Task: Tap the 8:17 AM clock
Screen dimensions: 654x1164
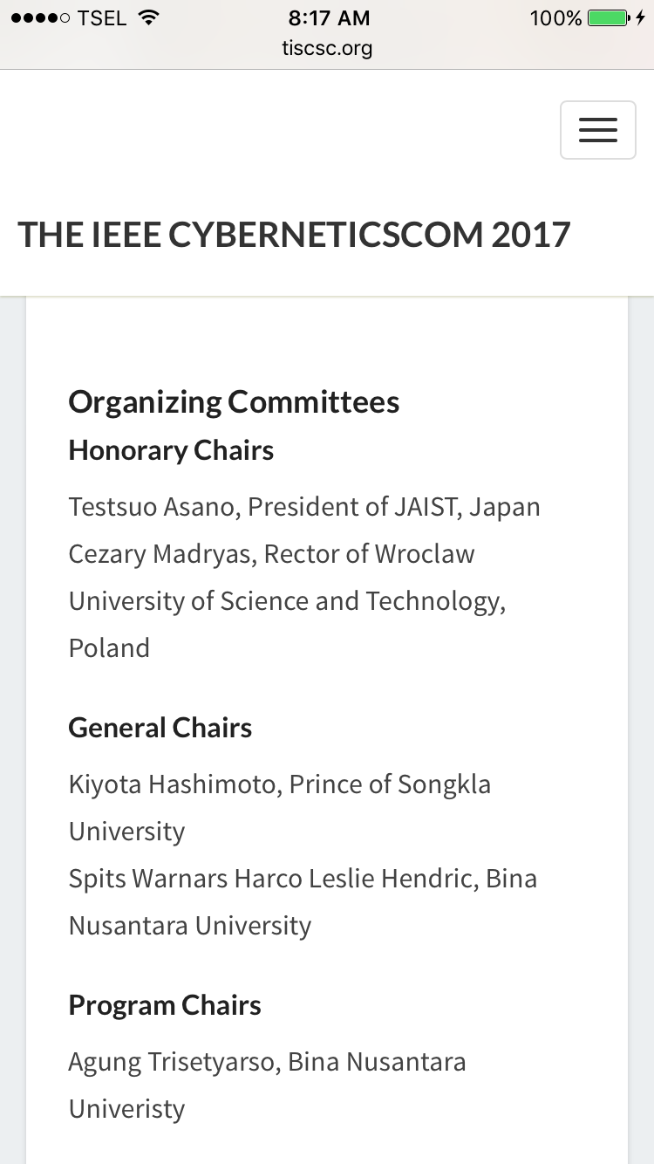Action: tap(328, 17)
